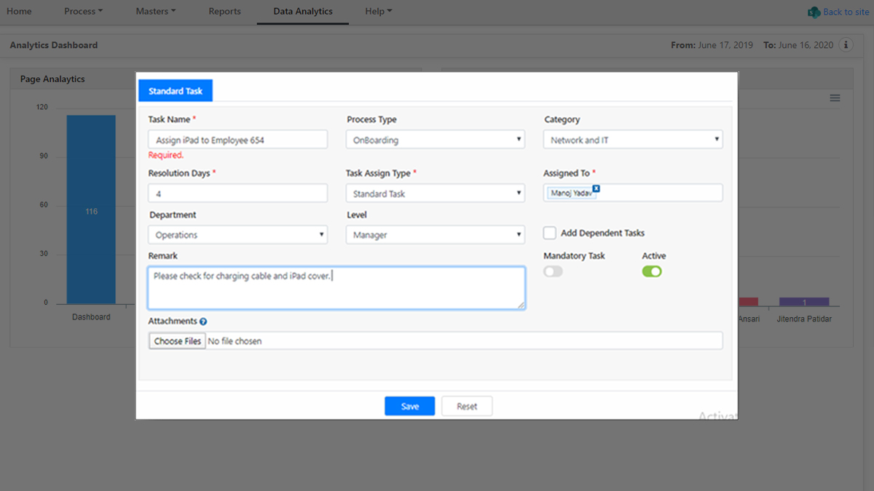This screenshot has width=874, height=491.
Task: Switch to the Standard Task tab
Action: pos(175,90)
